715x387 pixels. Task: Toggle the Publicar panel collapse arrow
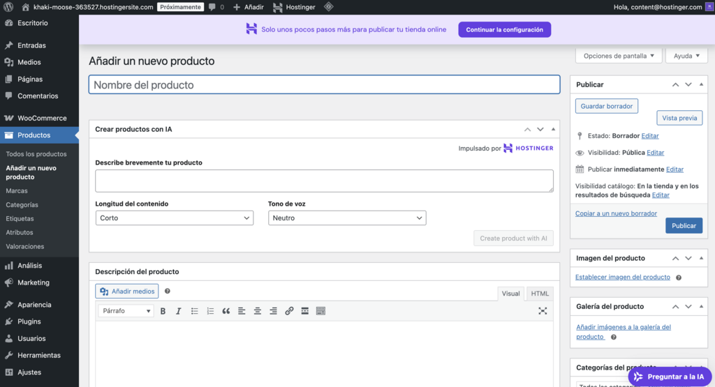point(702,84)
